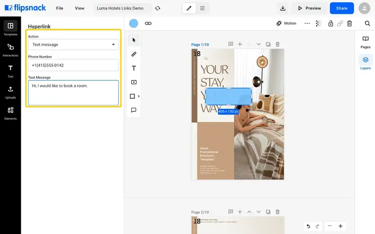Move Page 2/10 down
Screen dimensions: 375x234
point(258,212)
